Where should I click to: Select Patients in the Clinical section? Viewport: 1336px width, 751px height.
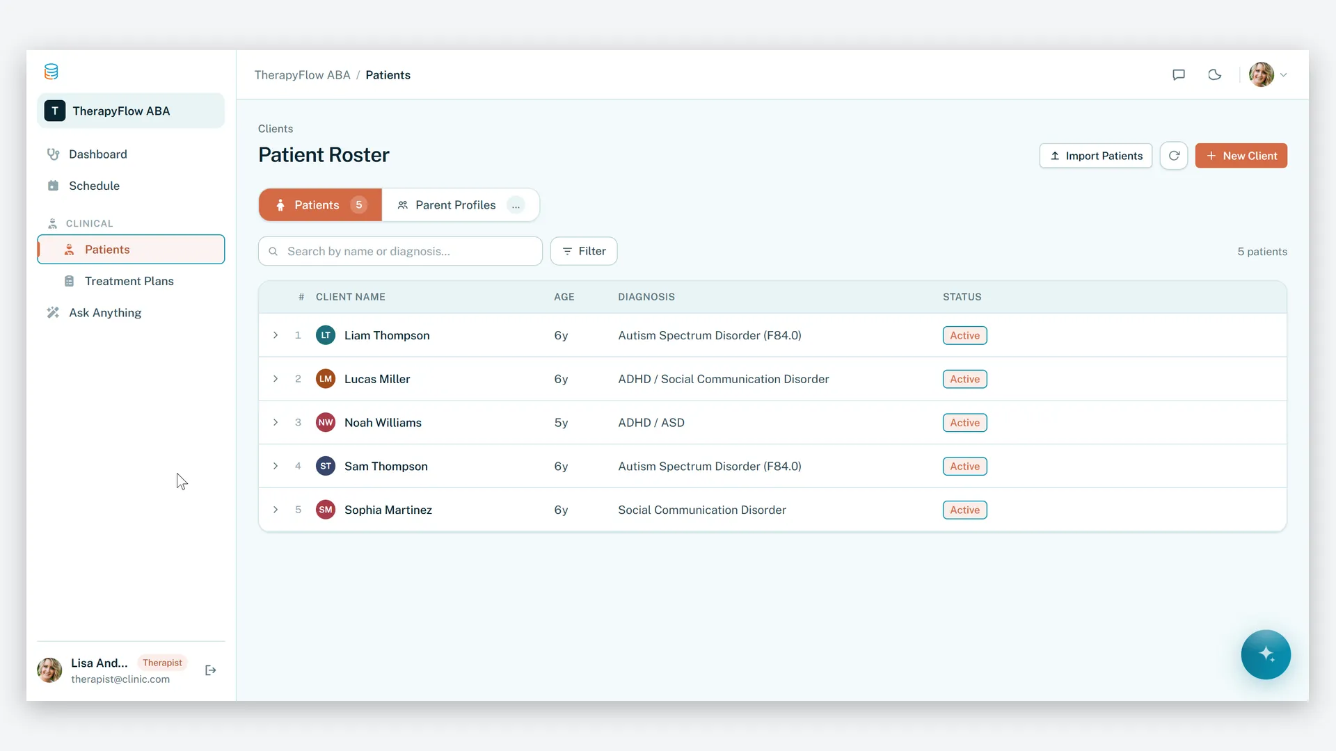131,250
